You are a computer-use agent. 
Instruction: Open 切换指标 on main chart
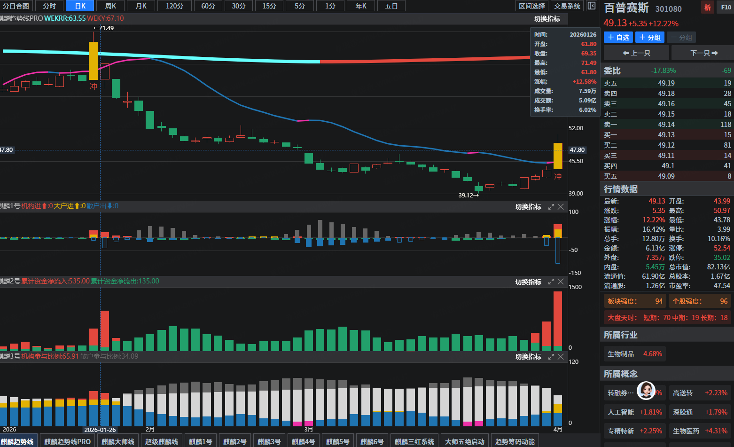coord(547,19)
